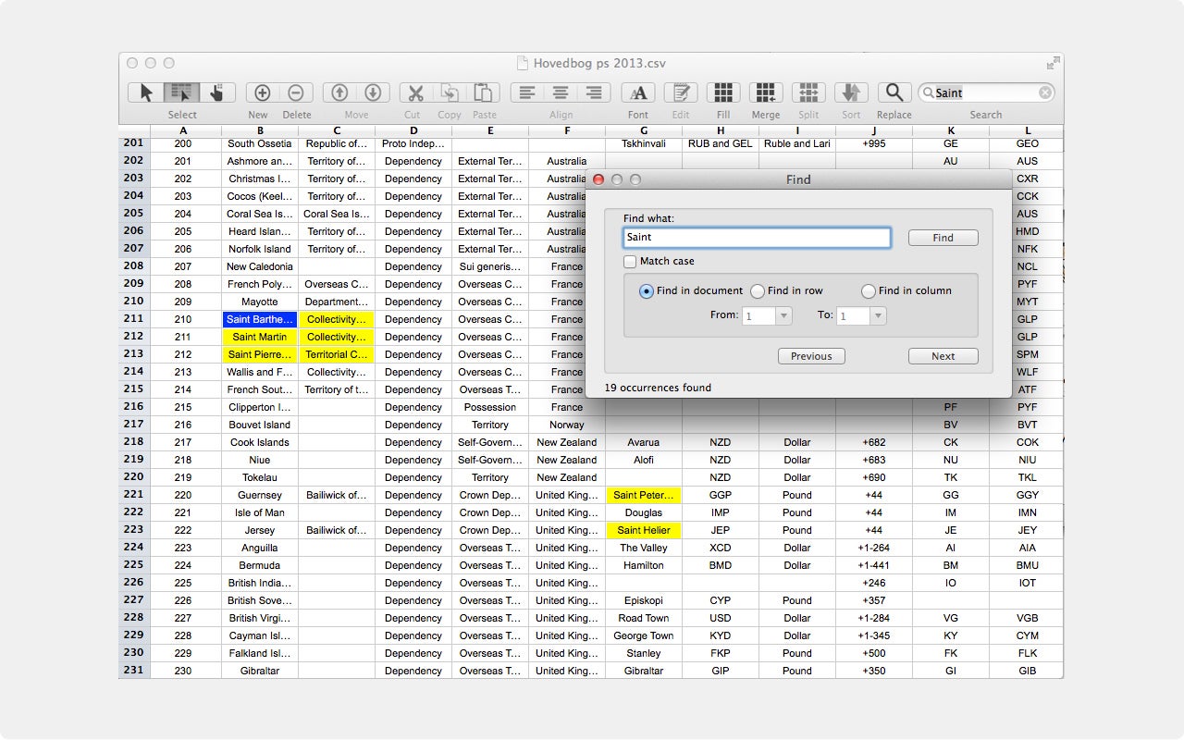Click the Previous button
This screenshot has height=740, width=1184.
pos(811,356)
